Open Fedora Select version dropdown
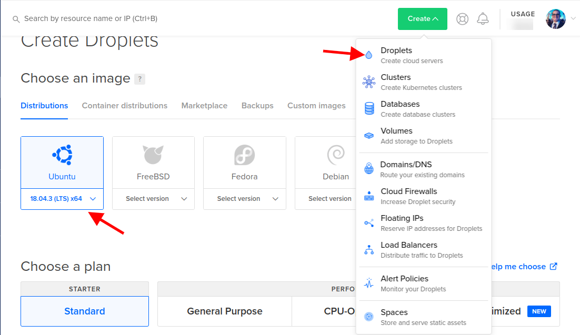Screen dimensions: 580x335 [x=245, y=199]
